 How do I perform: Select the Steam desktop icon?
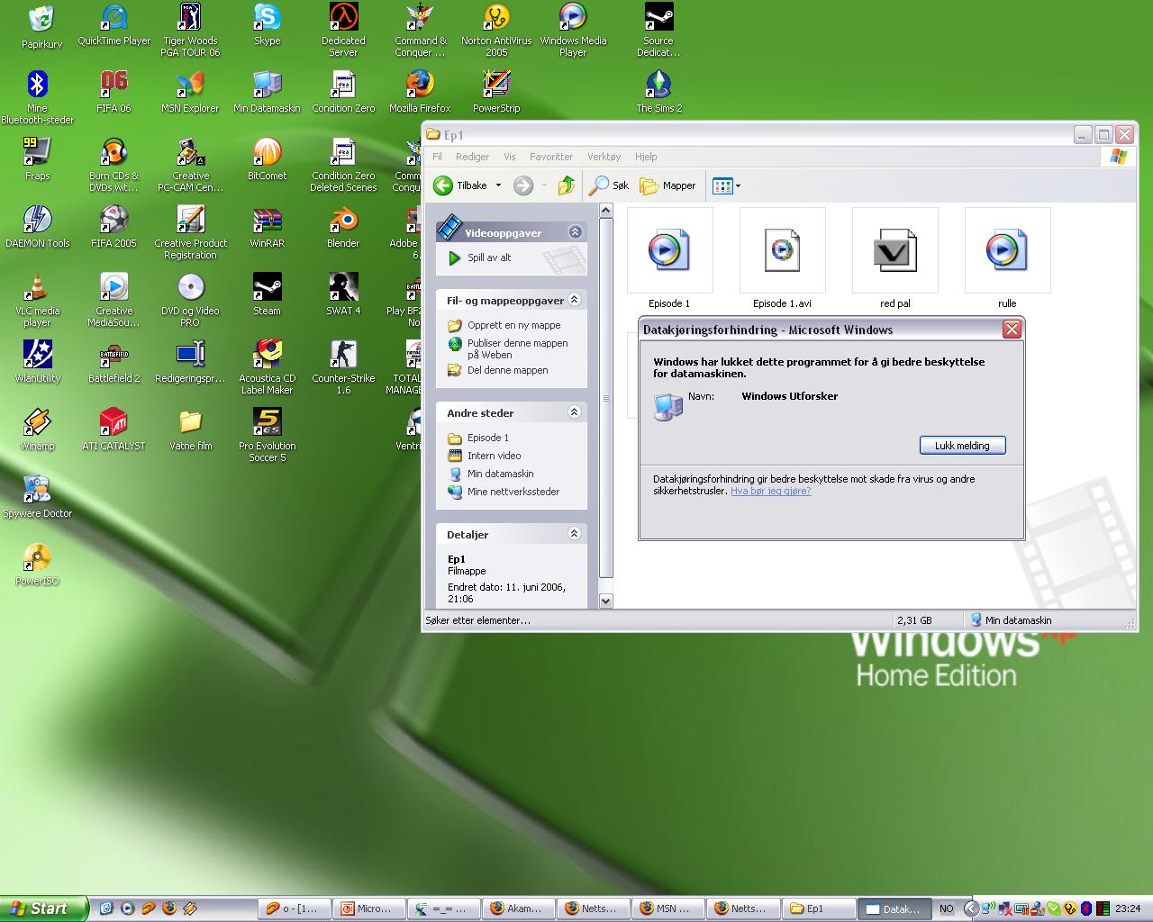click(x=267, y=294)
